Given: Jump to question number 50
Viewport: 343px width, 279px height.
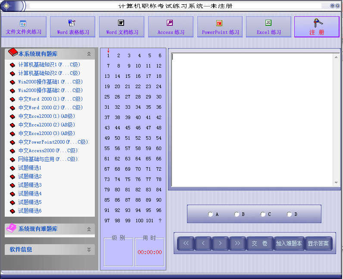Looking at the screenshot, I should click(118, 138).
